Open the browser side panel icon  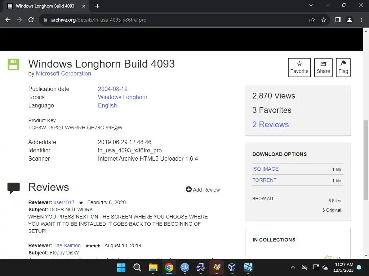click(338, 20)
